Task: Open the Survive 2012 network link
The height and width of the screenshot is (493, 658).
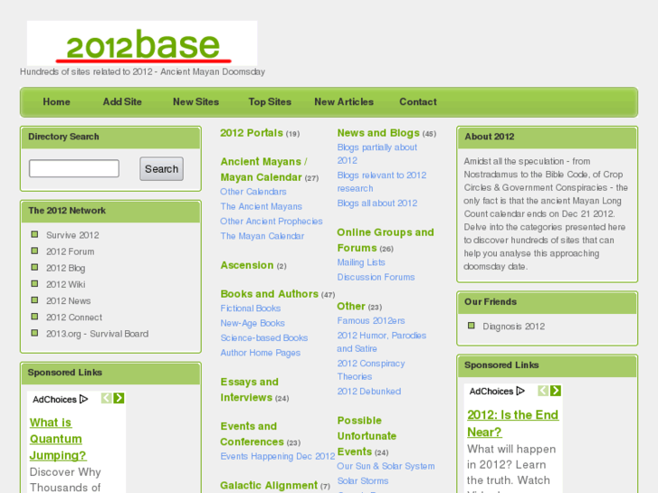Action: point(72,235)
